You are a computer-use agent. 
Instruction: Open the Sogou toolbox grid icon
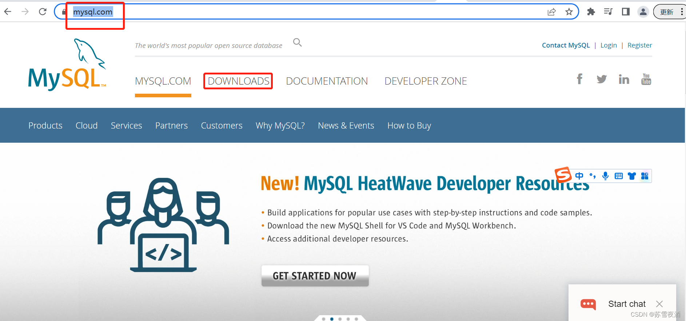(645, 176)
